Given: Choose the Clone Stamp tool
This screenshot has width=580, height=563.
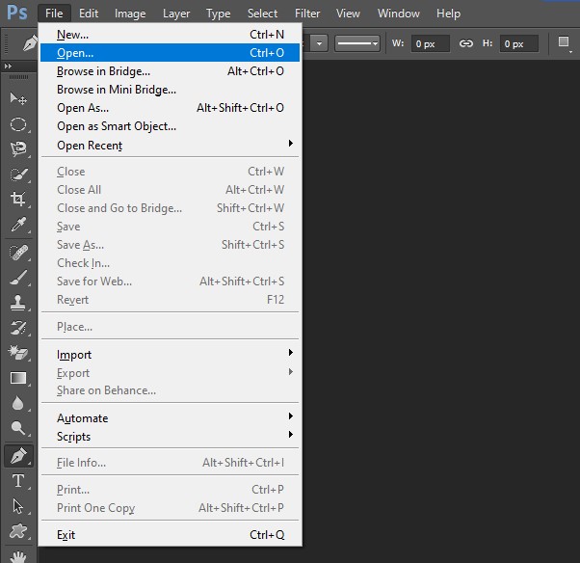Looking at the screenshot, I should (17, 302).
